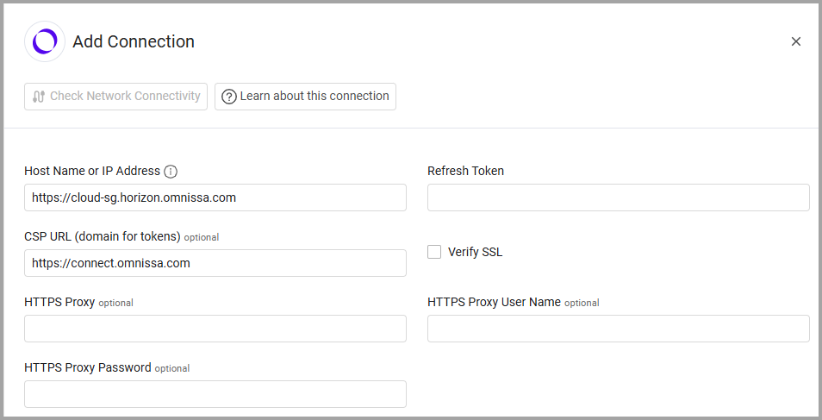This screenshot has height=420, width=822.
Task: Click the HTTPS Proxy input field
Action: (x=215, y=329)
